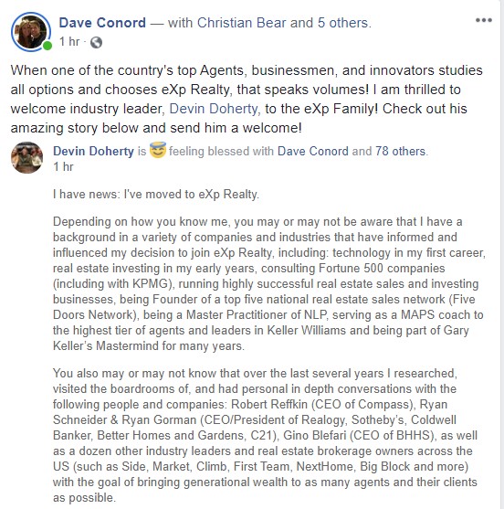Click the '1 hr' timestamp under Dave Conord's name
The image size is (504, 509).
click(x=69, y=42)
